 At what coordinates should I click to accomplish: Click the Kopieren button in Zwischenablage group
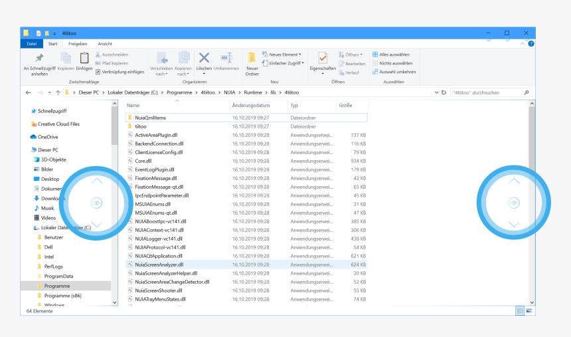tap(66, 61)
